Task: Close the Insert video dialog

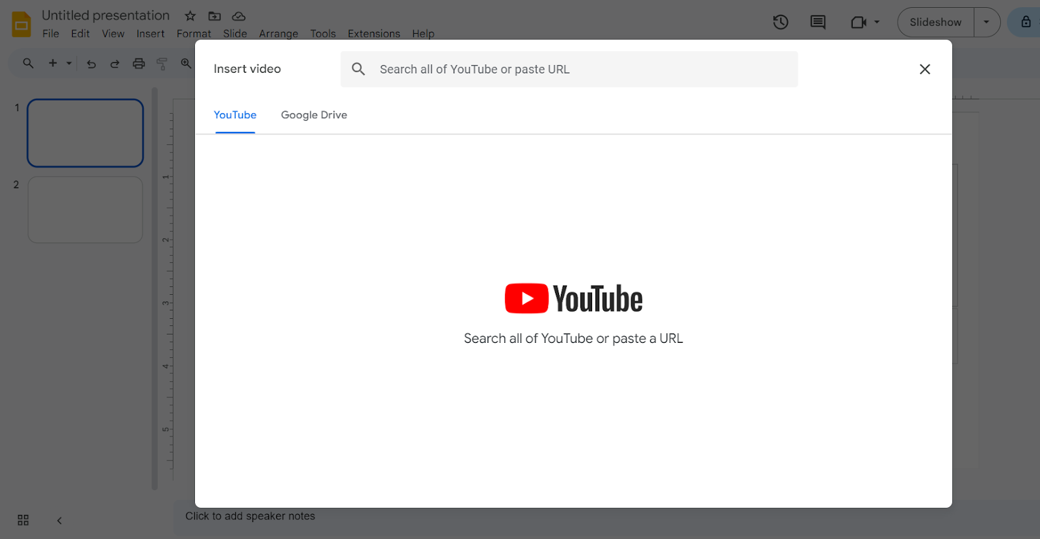Action: (x=924, y=69)
